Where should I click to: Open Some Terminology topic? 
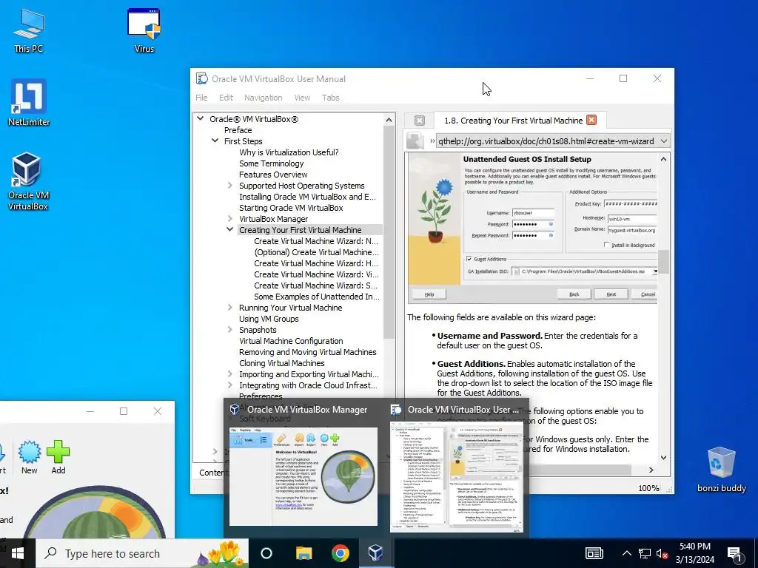(x=271, y=163)
